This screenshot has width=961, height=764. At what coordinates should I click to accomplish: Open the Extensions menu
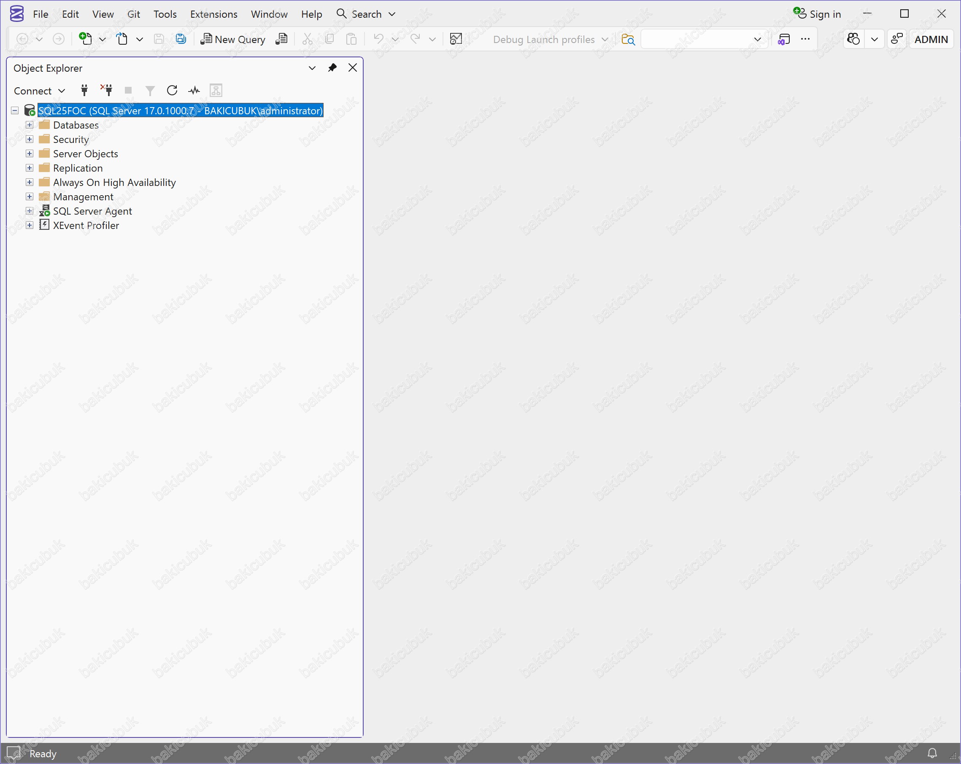point(213,14)
